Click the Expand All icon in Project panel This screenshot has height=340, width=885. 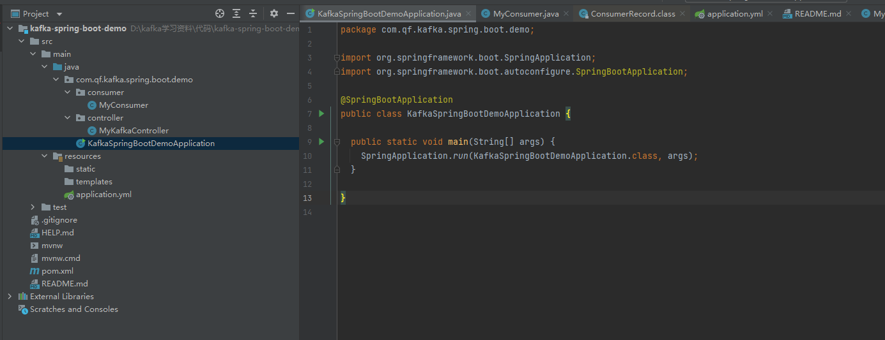tap(236, 13)
